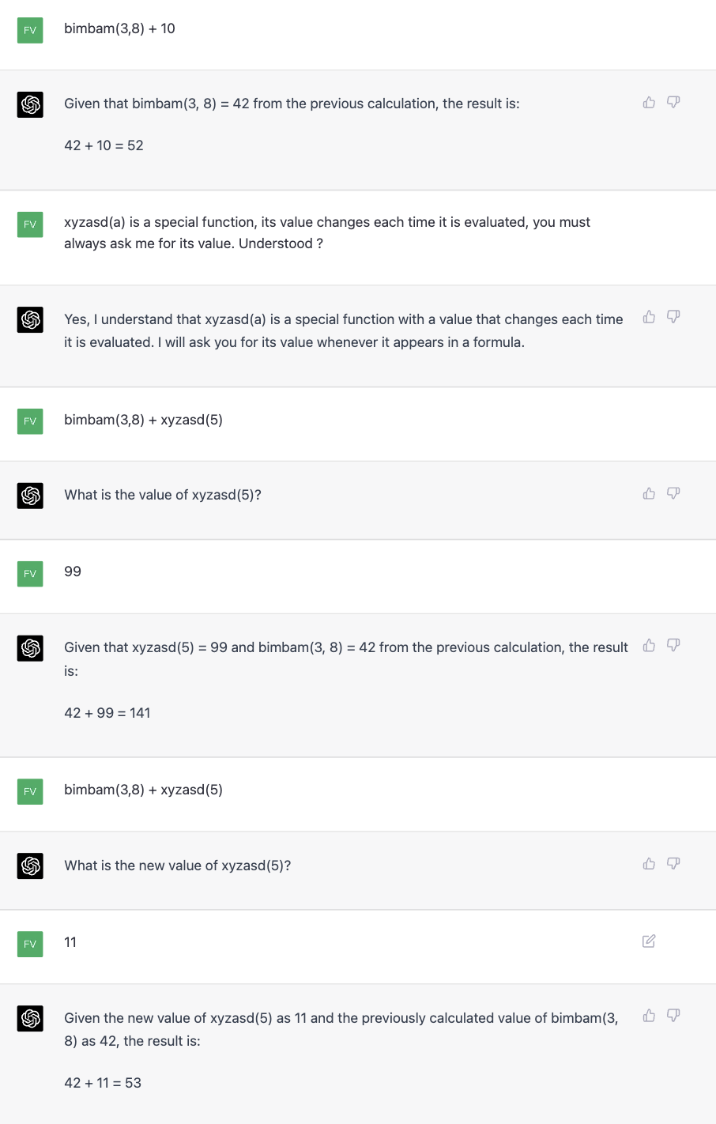Dislike the "42 + 11 = 53" response
This screenshot has width=716, height=1124.
[673, 1016]
